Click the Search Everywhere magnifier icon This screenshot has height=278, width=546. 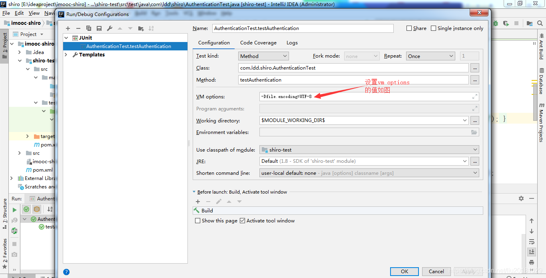(x=540, y=23)
